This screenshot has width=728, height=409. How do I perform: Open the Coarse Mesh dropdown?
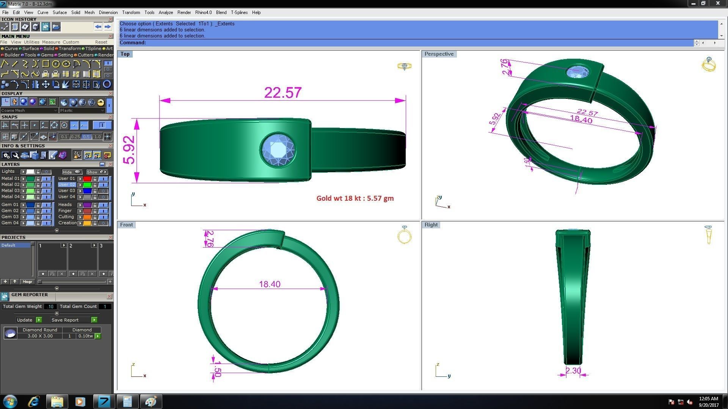(x=29, y=111)
